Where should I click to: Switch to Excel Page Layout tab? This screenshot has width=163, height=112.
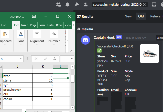tap(33, 25)
